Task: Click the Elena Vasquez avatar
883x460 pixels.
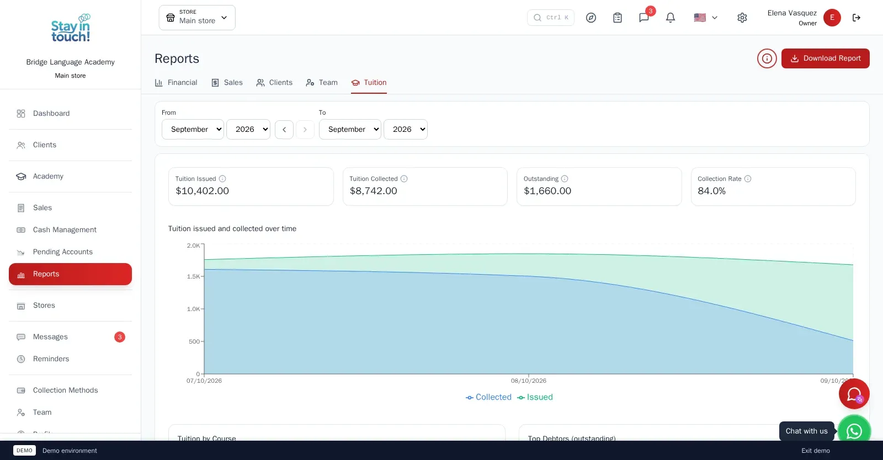Action: tap(832, 18)
